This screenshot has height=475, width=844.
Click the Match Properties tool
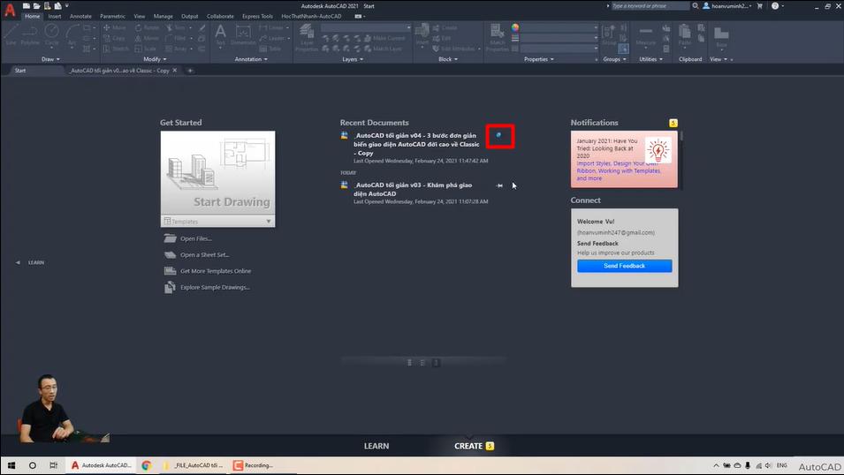(x=497, y=36)
